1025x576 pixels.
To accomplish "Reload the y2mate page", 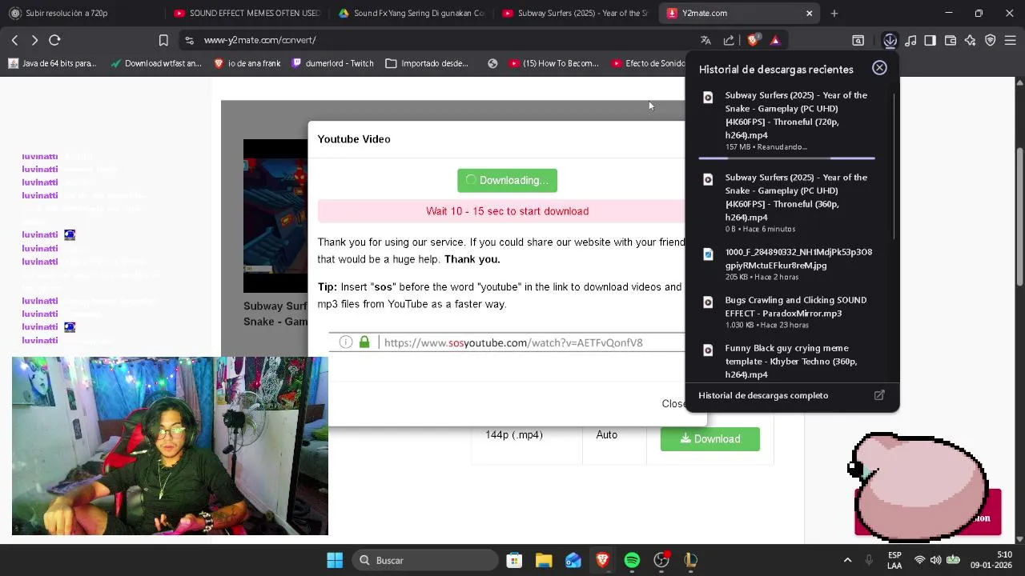I will pos(54,40).
